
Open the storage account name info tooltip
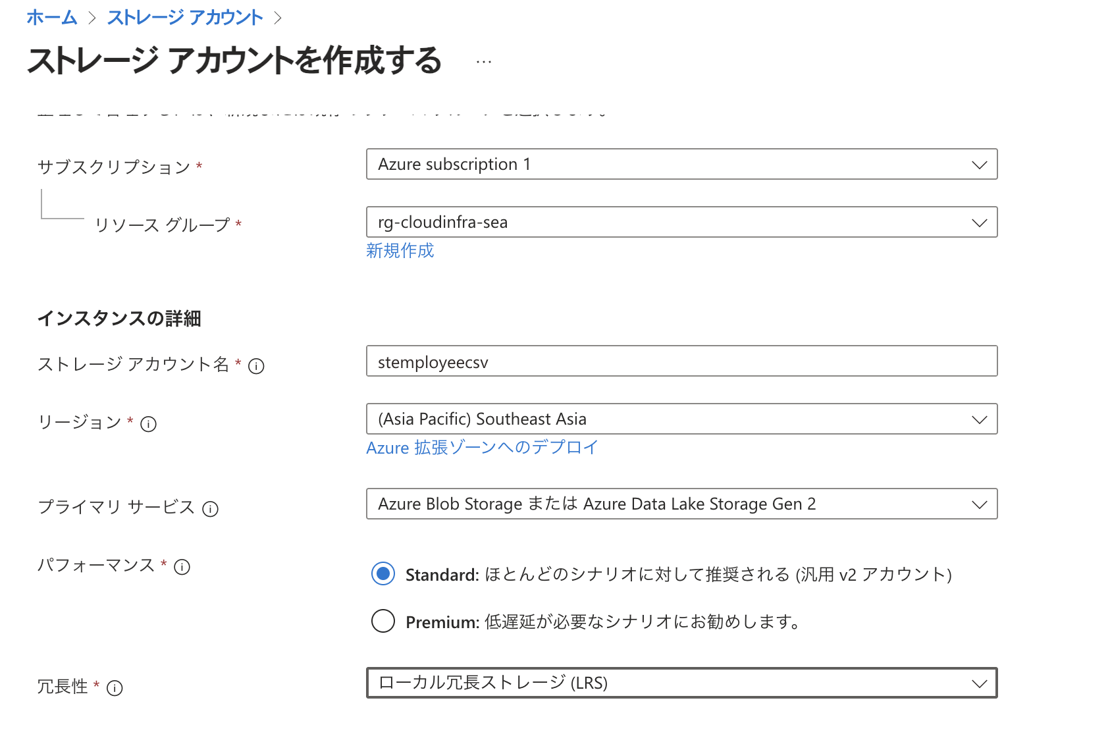coord(257,367)
